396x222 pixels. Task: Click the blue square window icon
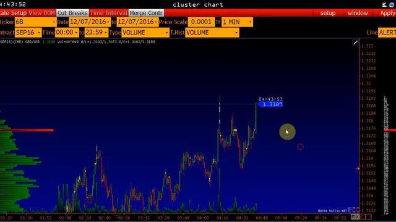(392, 4)
